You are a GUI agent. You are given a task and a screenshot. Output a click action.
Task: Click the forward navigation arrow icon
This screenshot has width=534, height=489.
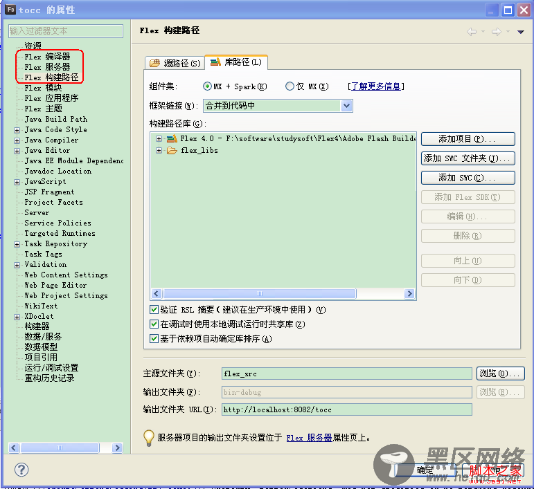496,32
